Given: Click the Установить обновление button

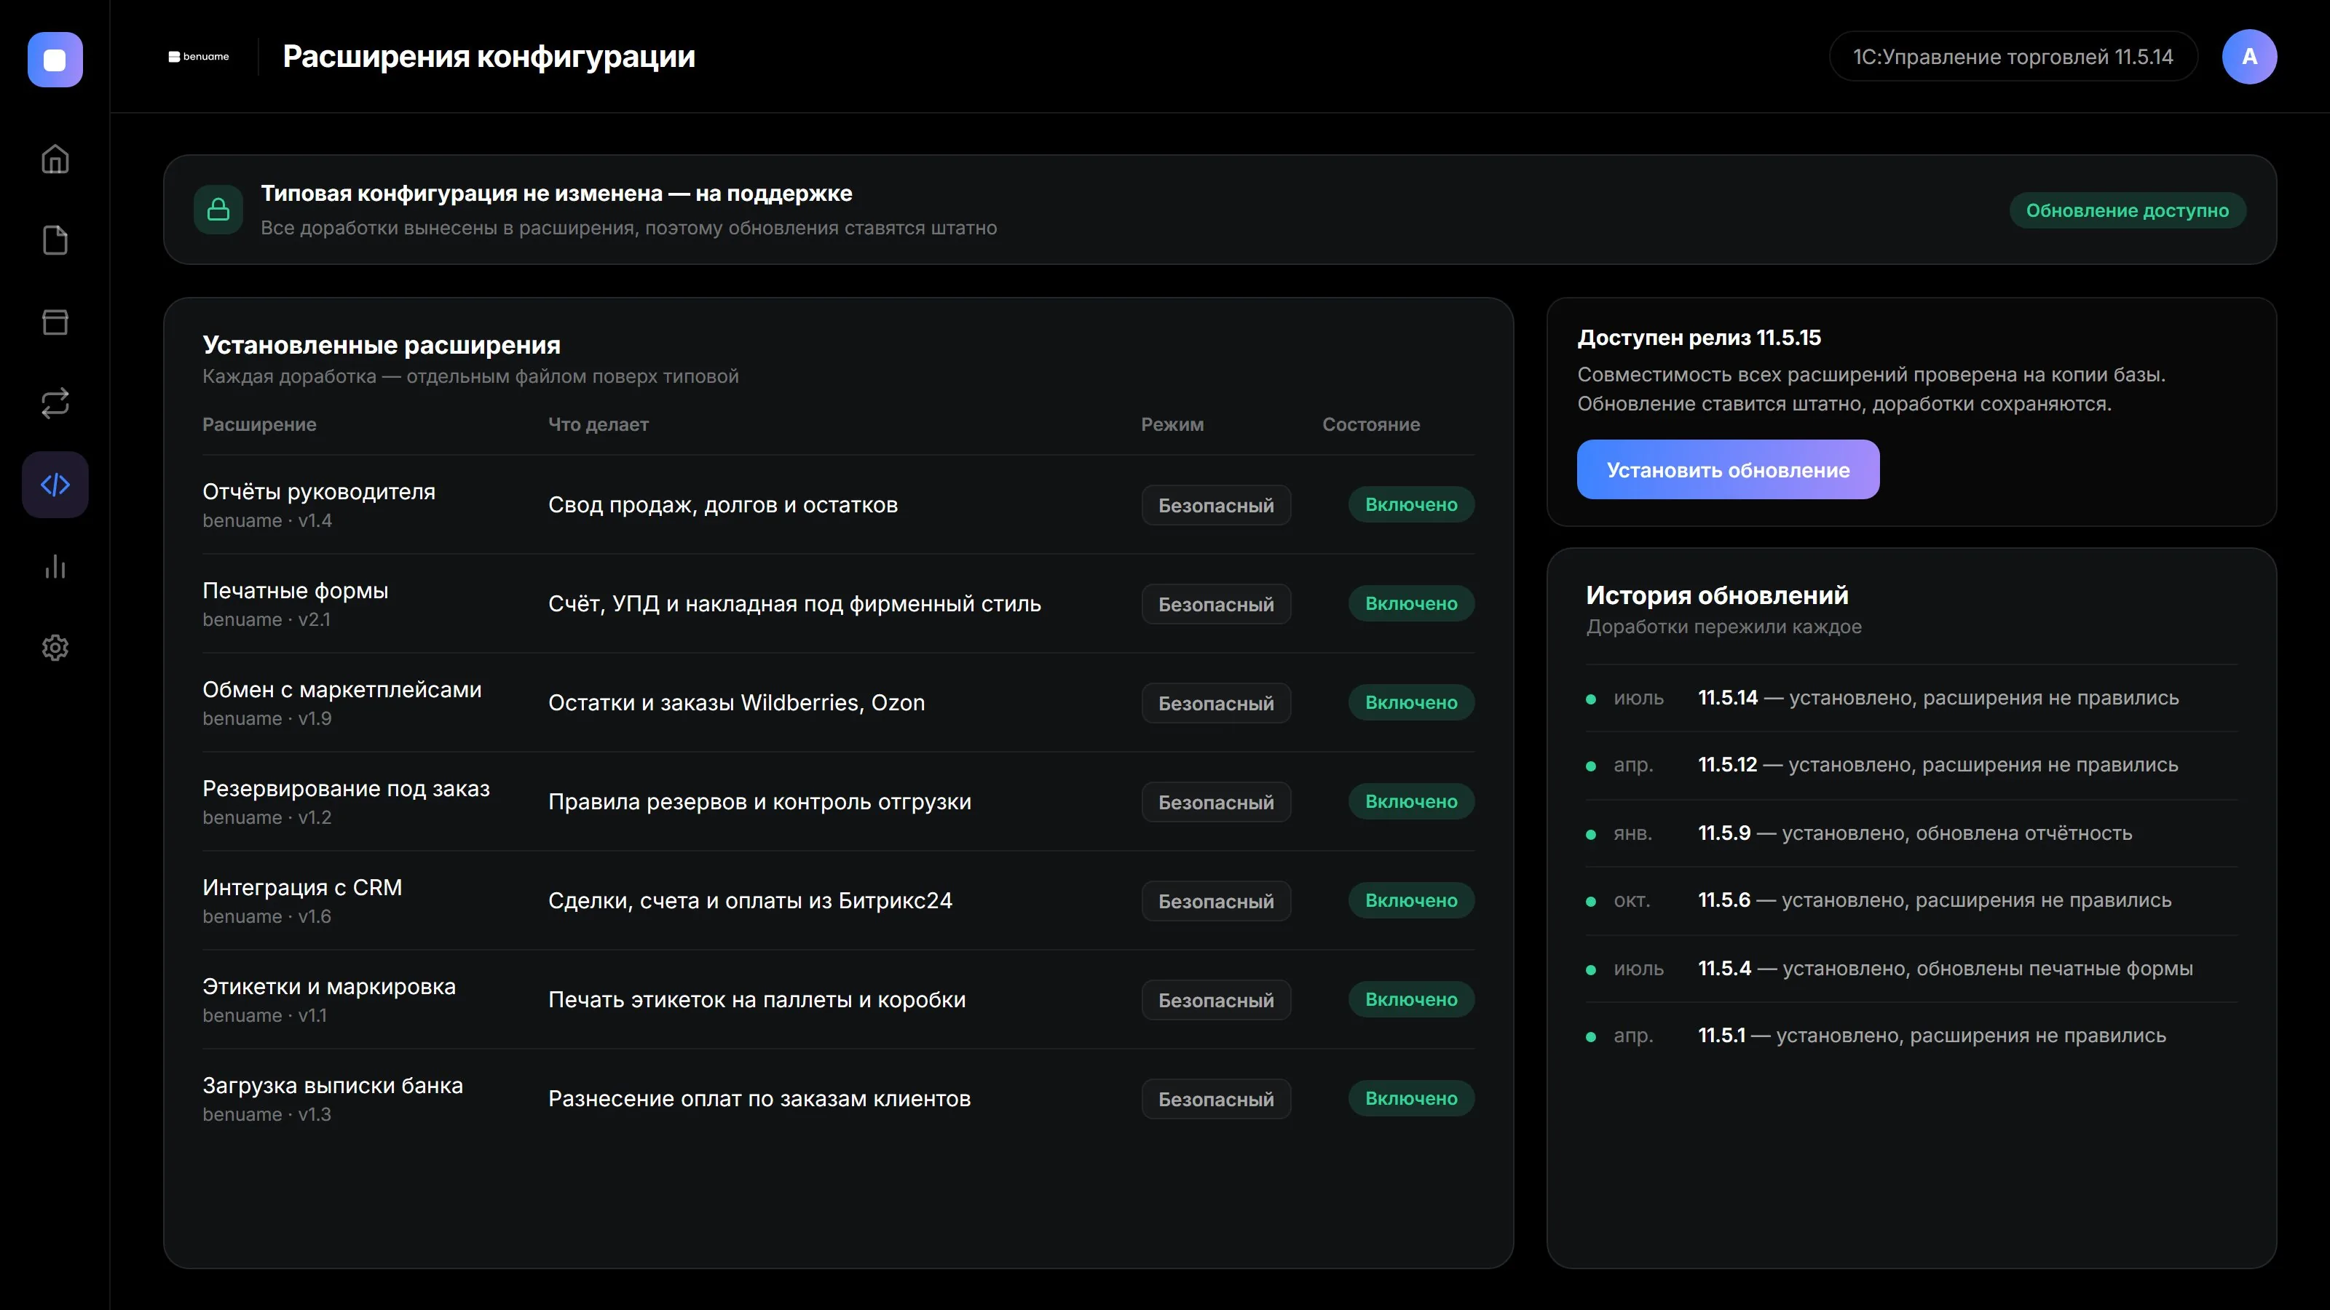Looking at the screenshot, I should 1728,469.
